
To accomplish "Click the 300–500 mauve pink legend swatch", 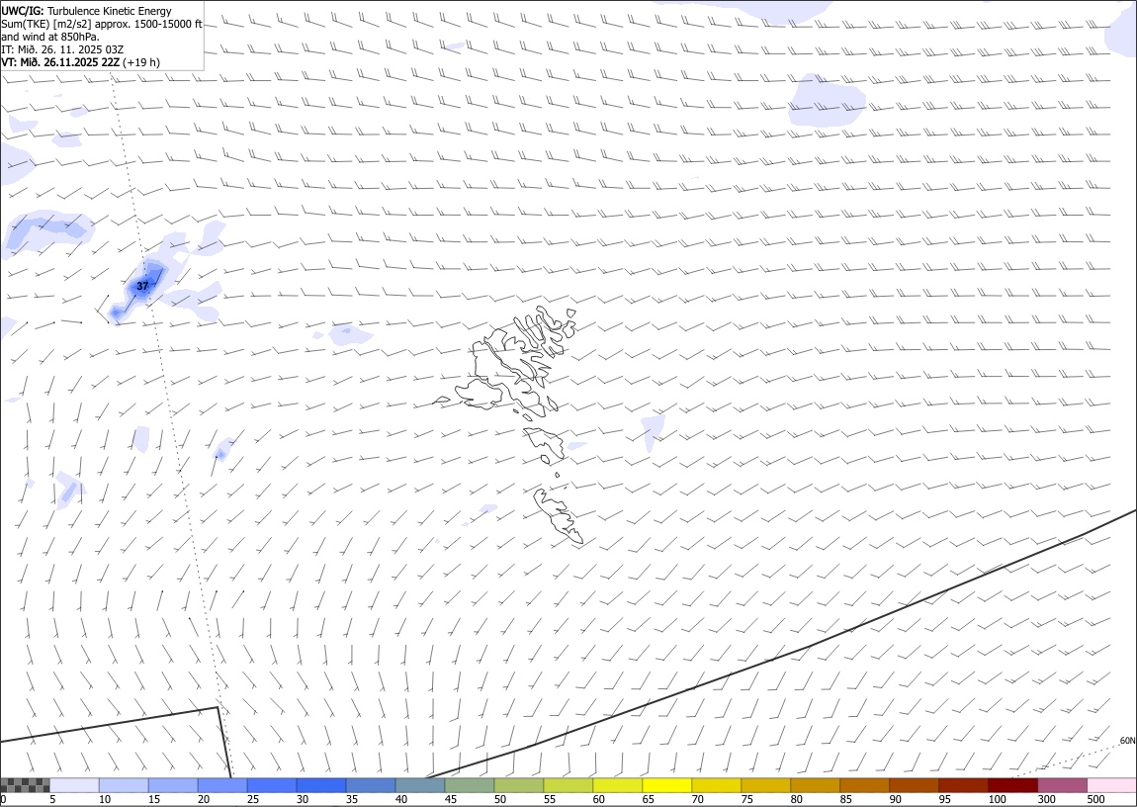I will pyautogui.click(x=1062, y=785).
